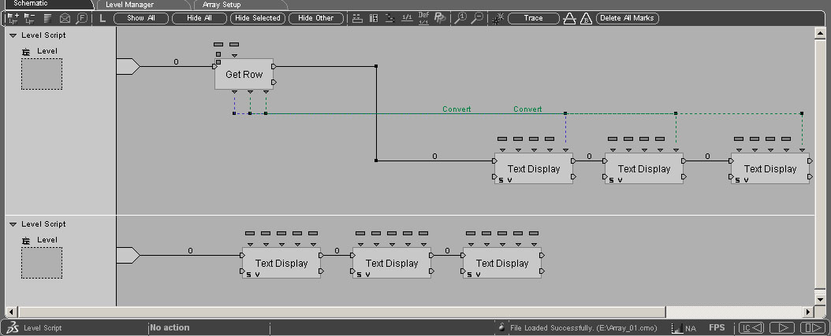Select the Get Row building block
The width and height of the screenshot is (831, 336).
click(x=244, y=75)
